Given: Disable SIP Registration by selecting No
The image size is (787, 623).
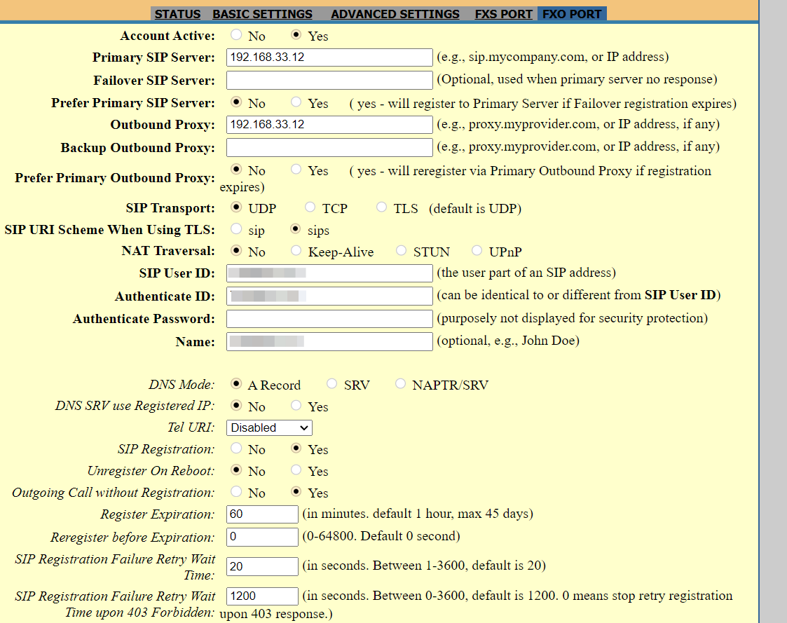Looking at the screenshot, I should tap(237, 449).
